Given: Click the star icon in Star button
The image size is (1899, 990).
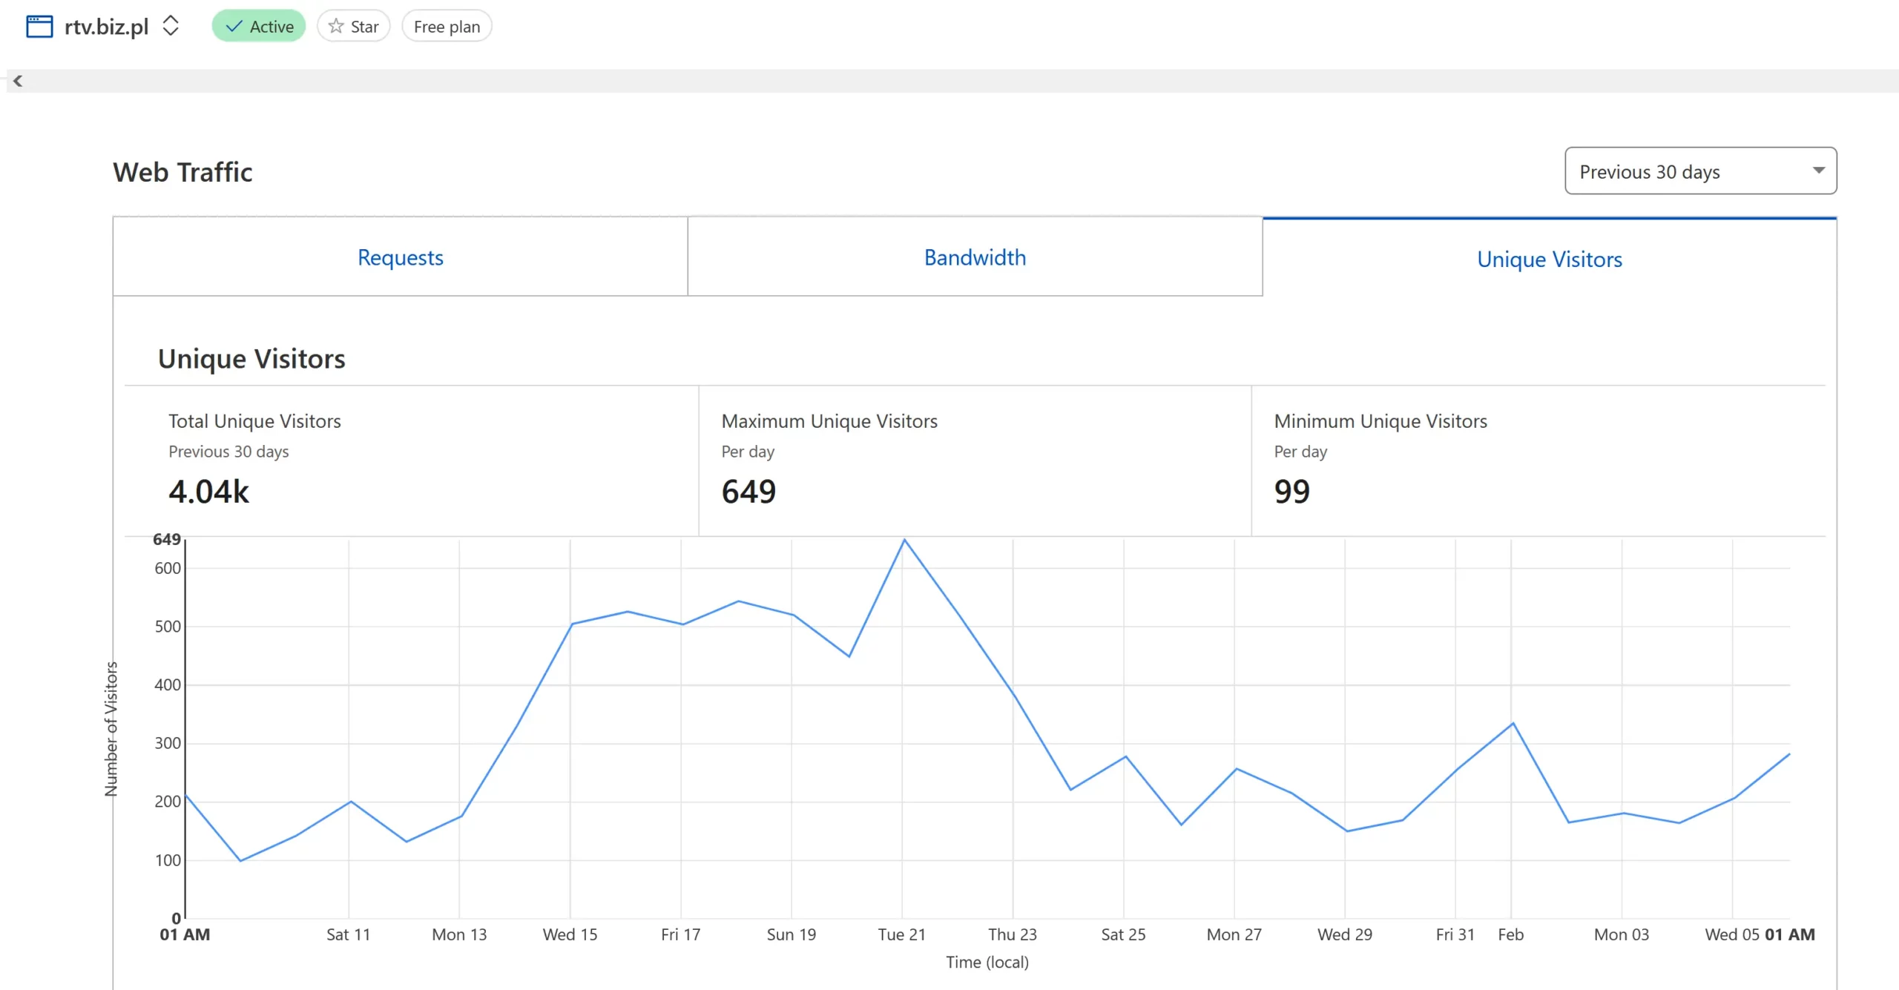Looking at the screenshot, I should tap(336, 27).
